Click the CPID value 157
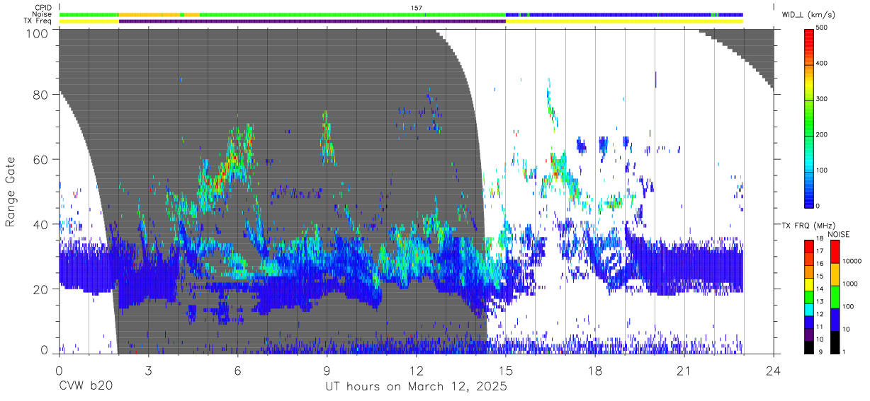 tap(417, 8)
